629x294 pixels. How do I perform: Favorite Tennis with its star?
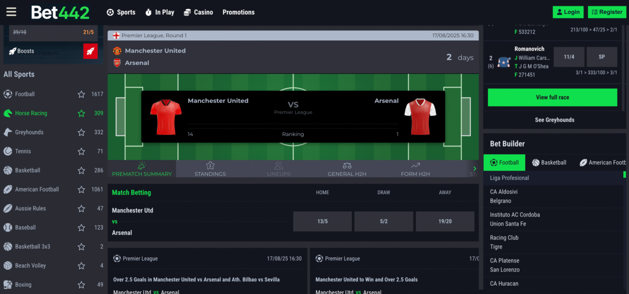click(81, 151)
